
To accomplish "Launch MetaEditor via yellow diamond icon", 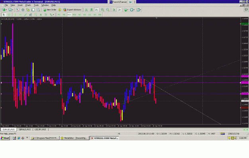I will click(59, 10).
